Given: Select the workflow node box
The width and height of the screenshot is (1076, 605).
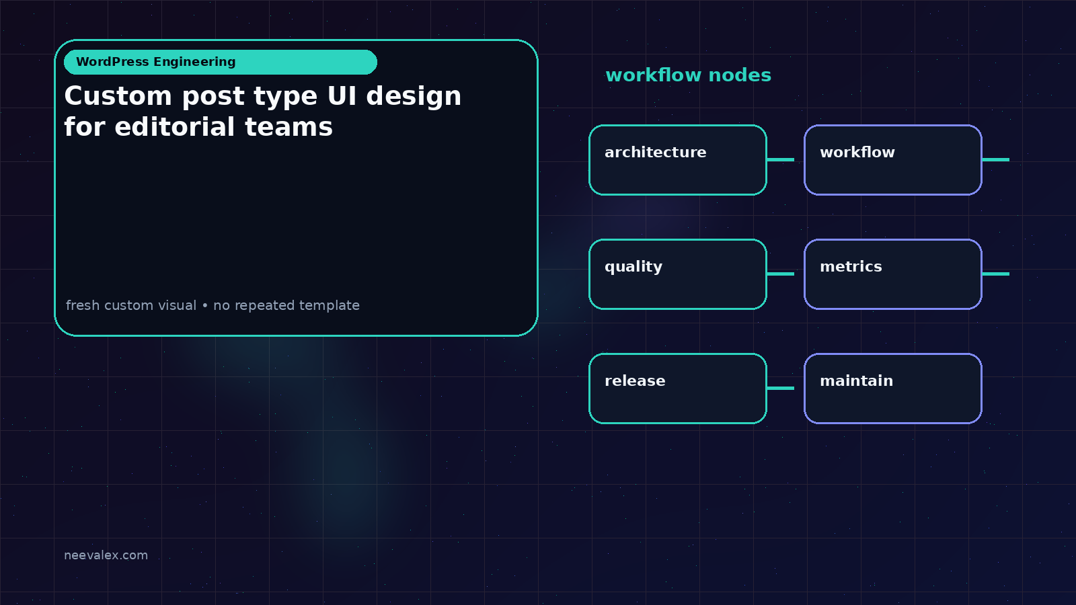Looking at the screenshot, I should point(893,160).
